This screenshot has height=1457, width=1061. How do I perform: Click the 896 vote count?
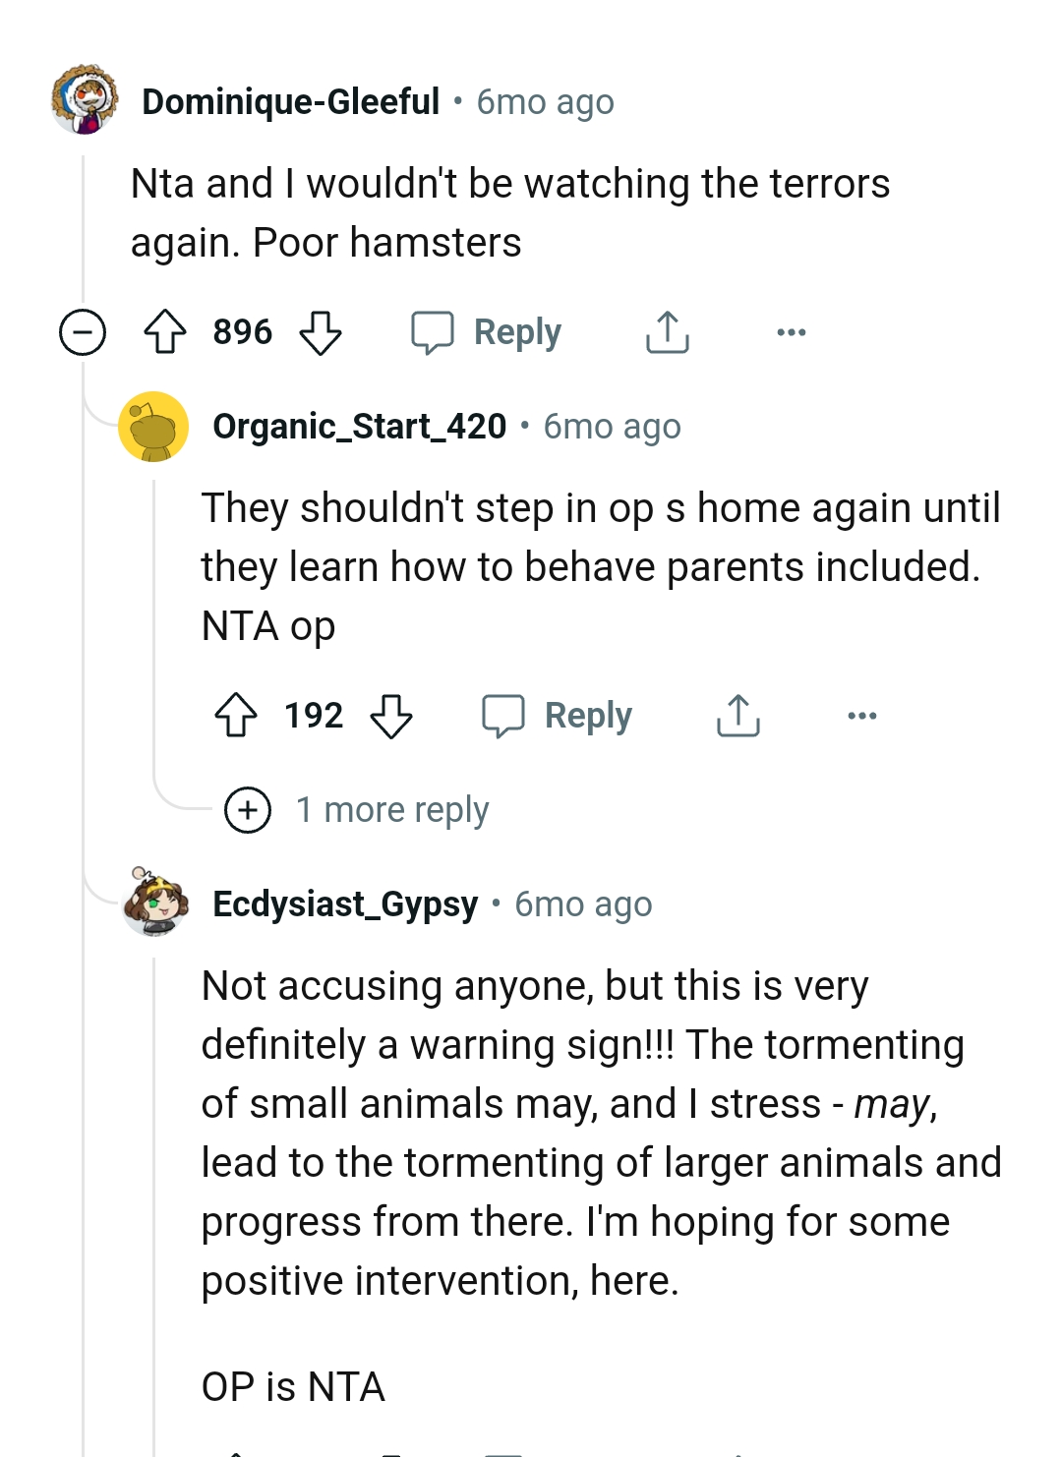click(244, 331)
